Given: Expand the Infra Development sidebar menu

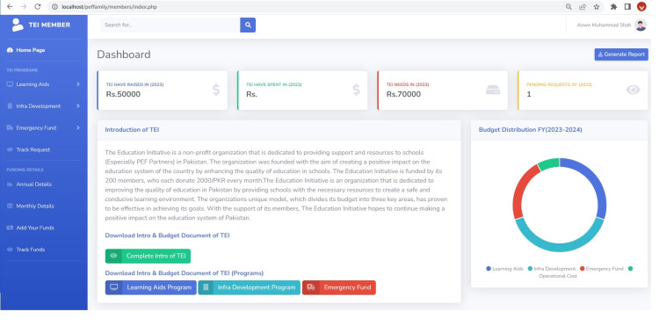Looking at the screenshot, I should (x=44, y=106).
